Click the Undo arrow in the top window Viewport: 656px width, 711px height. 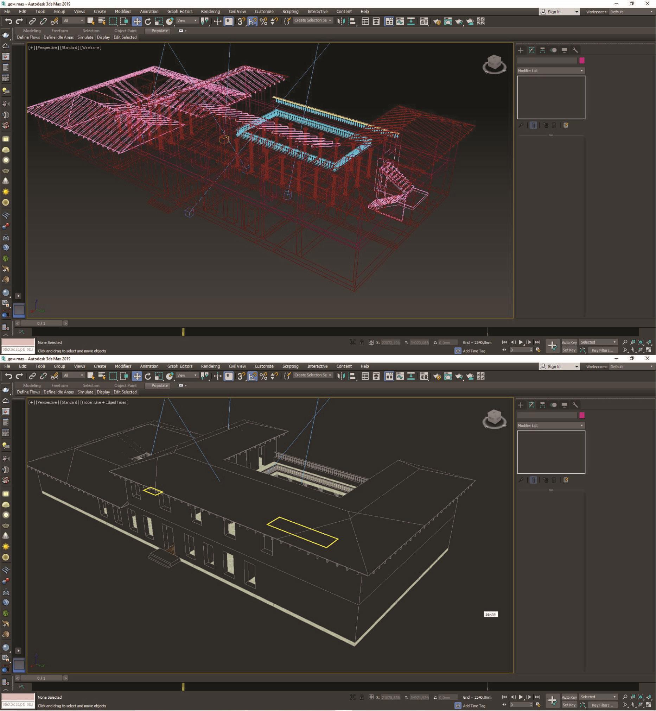(8, 21)
